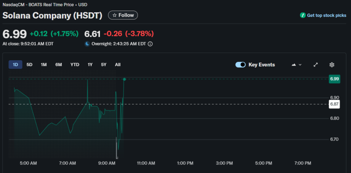The height and width of the screenshot is (173, 351).
Task: Switch chart to YTD range
Action: (74, 65)
